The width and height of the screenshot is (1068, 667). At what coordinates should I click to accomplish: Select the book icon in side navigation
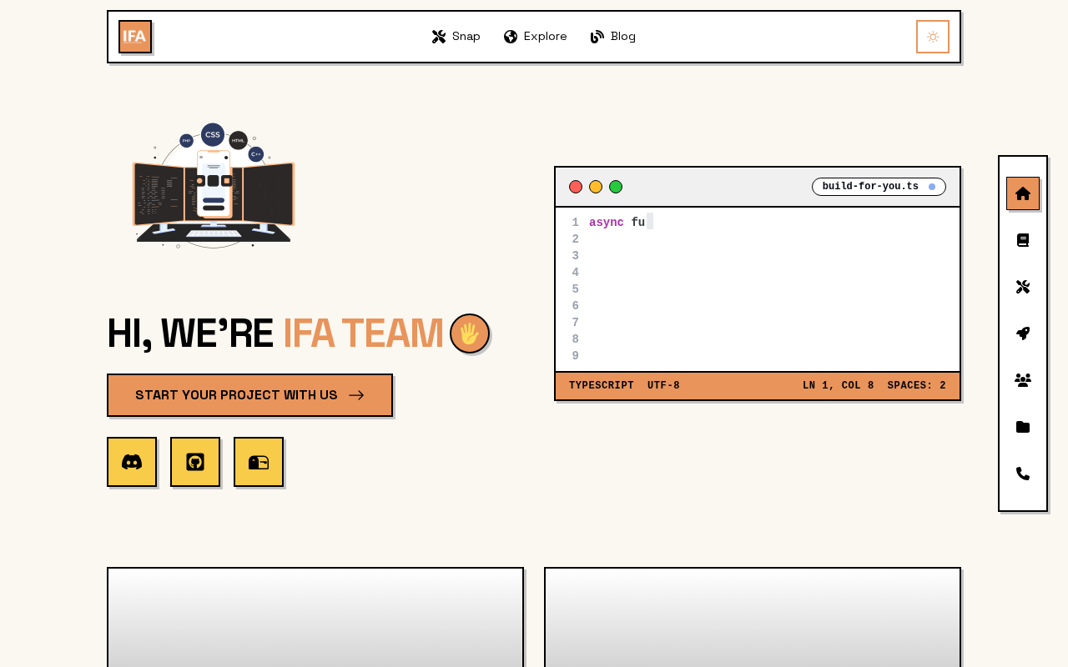click(1023, 240)
